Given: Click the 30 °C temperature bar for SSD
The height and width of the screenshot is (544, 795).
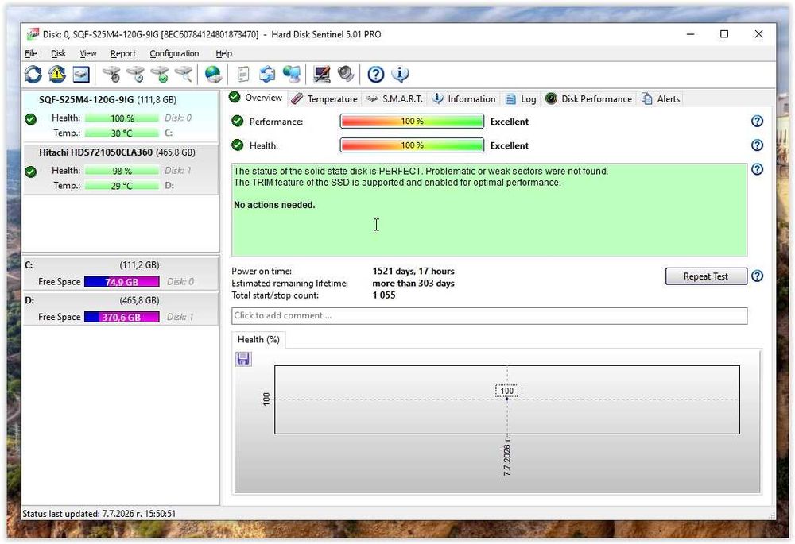Looking at the screenshot, I should pyautogui.click(x=122, y=133).
